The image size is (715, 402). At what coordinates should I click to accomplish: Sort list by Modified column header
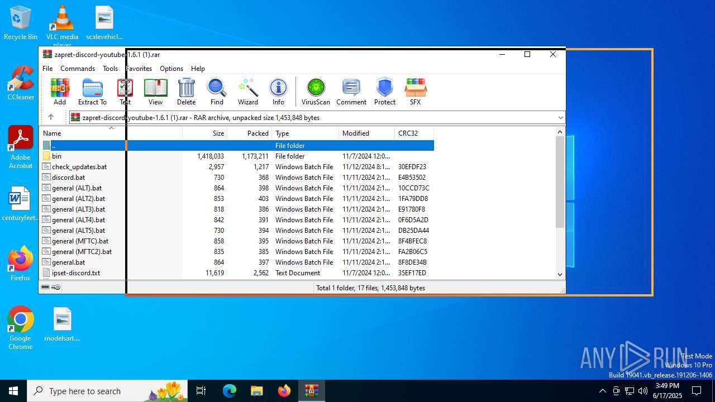[x=367, y=133]
